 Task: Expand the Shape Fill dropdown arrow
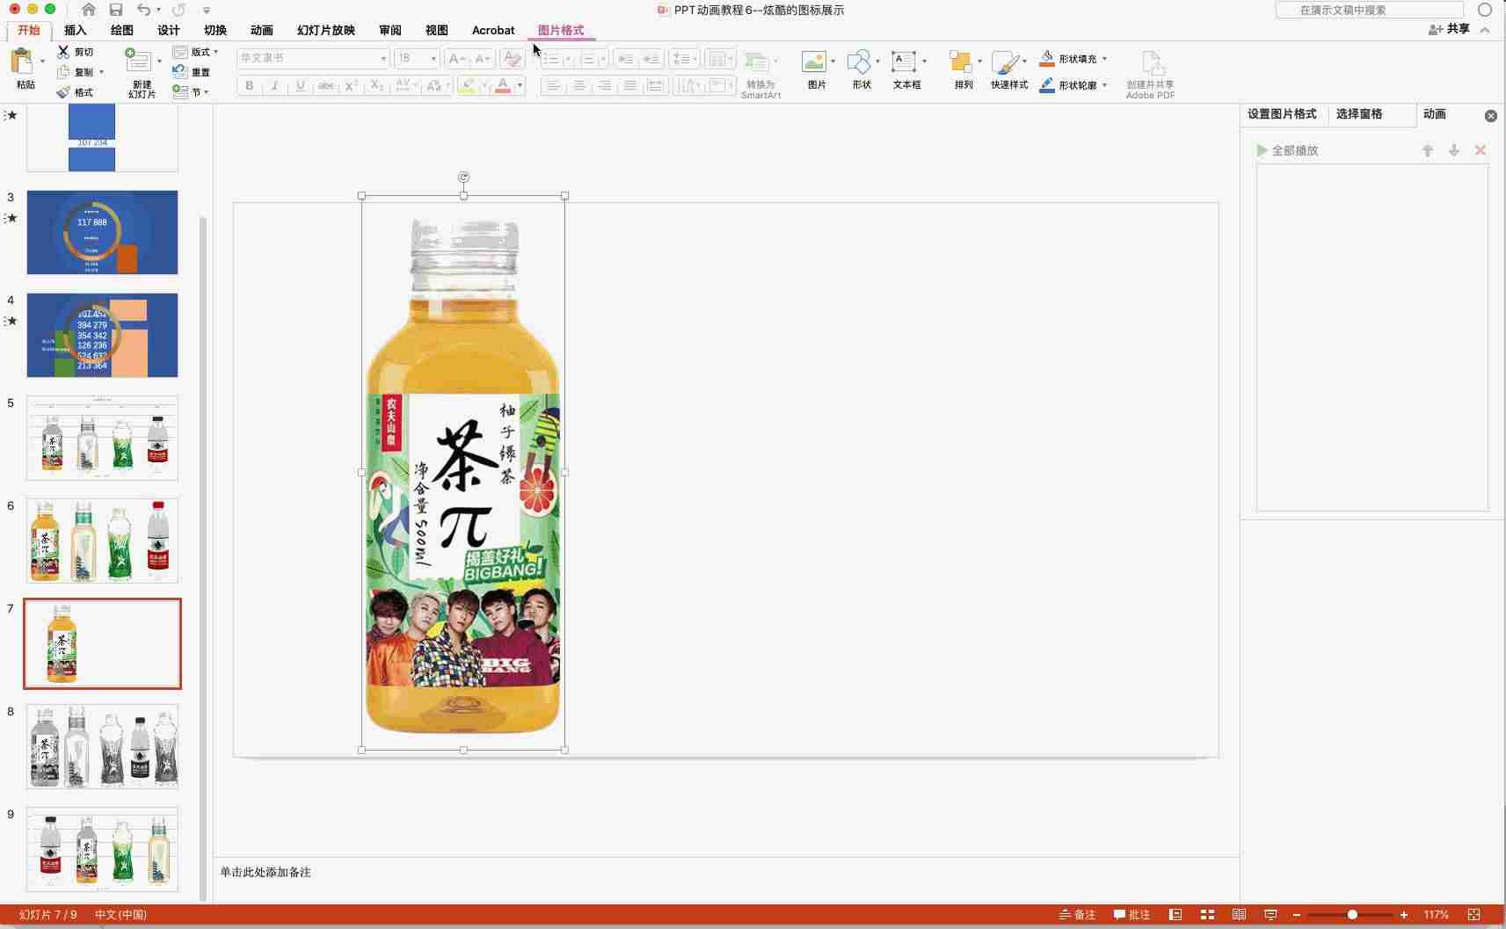(1104, 59)
